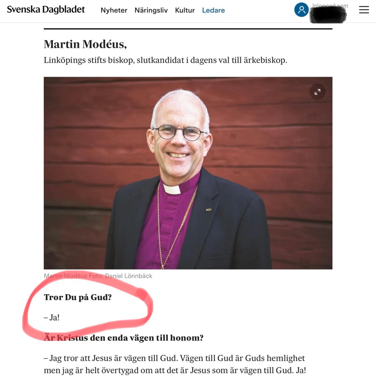
Task: Click the red wall portrait photo
Action: [188, 173]
